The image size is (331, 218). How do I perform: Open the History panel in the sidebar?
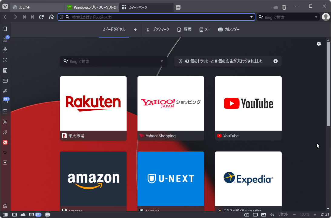coord(5,60)
